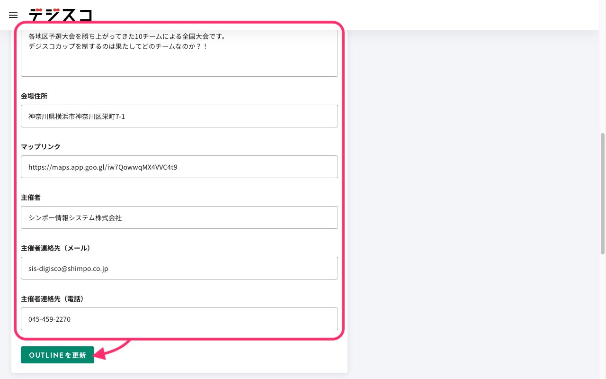Click the 主催者連絡先（電話） label
This screenshot has width=606, height=379.
[53, 299]
